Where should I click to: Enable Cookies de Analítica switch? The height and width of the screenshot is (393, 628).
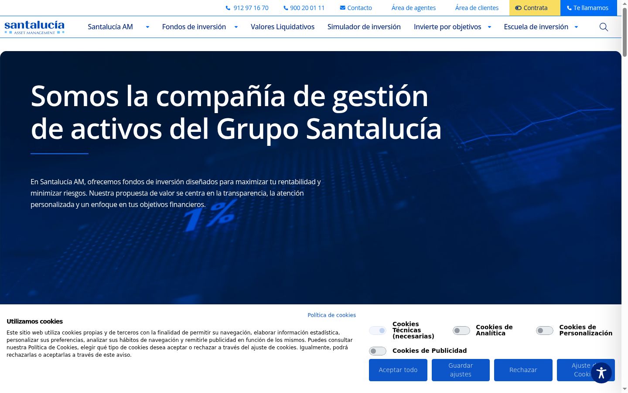click(461, 331)
